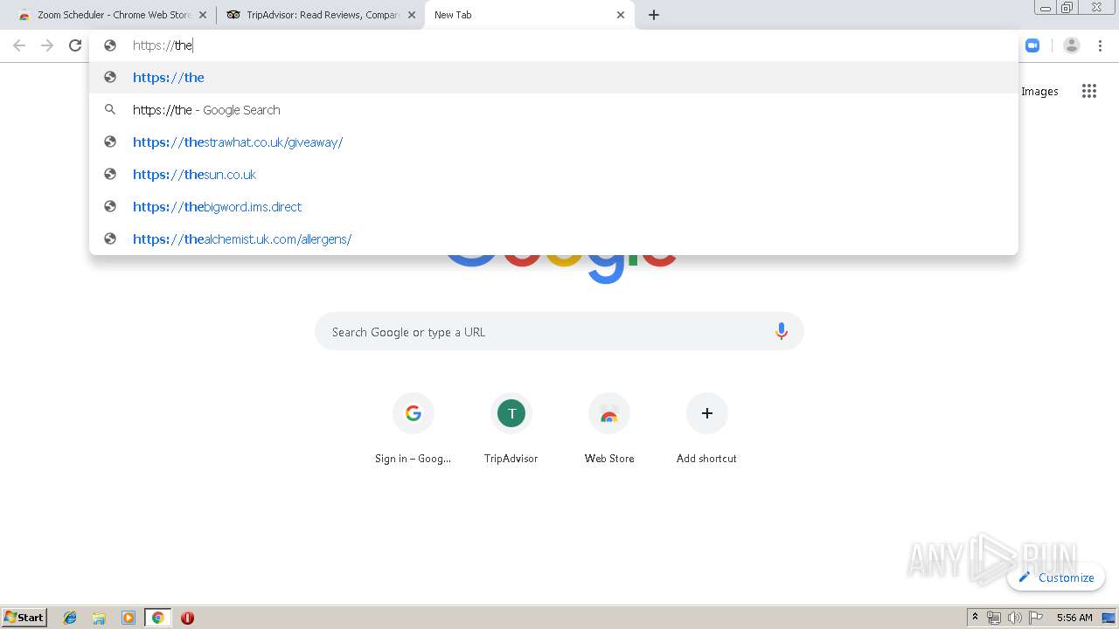Choose https://the - Google Search suggestion

point(553,110)
